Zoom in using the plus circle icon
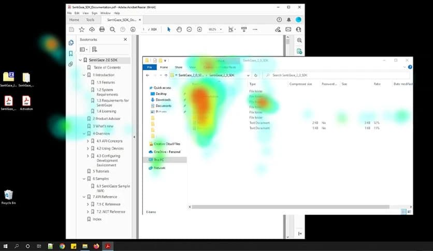This screenshot has height=251, width=433. pyautogui.click(x=199, y=29)
